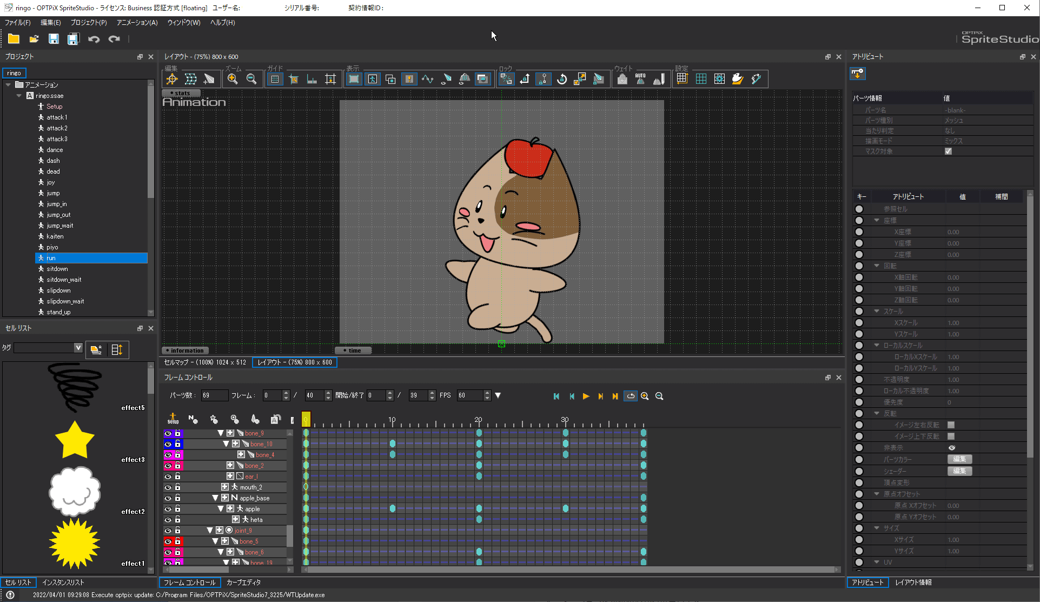Click the add NULL part icon

(x=193, y=419)
